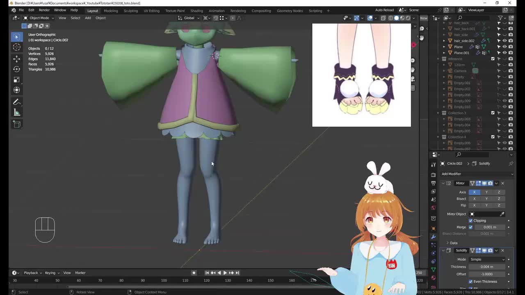
Task: Toggle perspective/orthographic grid icon
Action: point(413,88)
